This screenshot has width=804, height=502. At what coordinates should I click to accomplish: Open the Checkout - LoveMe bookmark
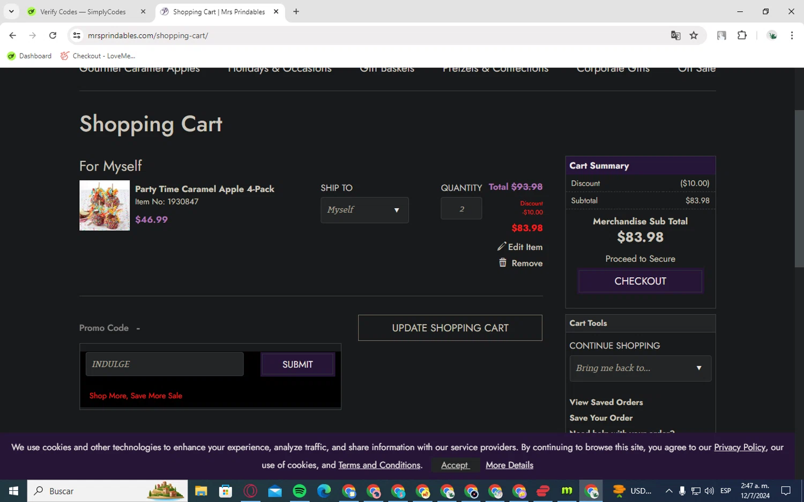98,56
